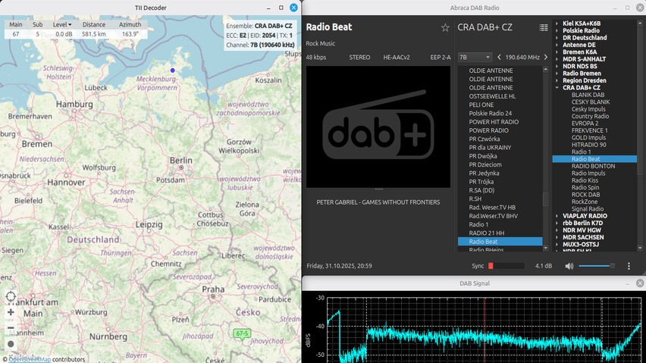Image resolution: width=646 pixels, height=363 pixels.
Task: Click the blue transmitter dot on map
Action: click(173, 70)
